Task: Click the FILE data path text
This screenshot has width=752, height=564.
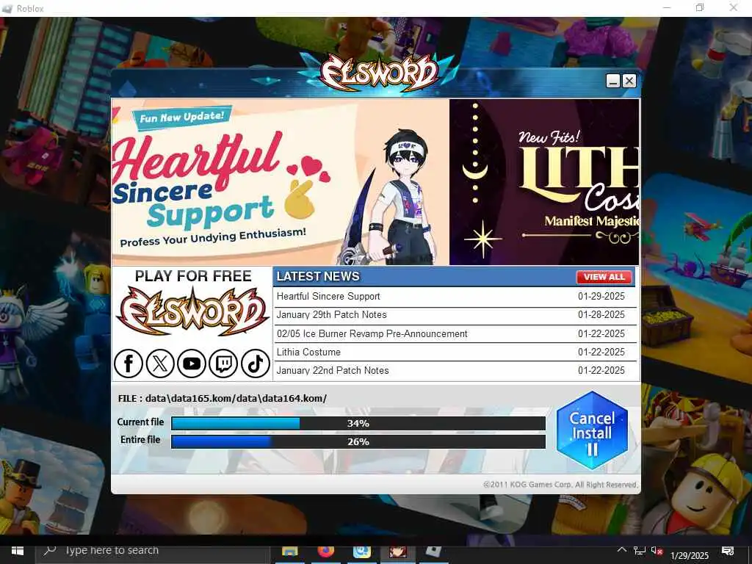Action: click(x=223, y=399)
